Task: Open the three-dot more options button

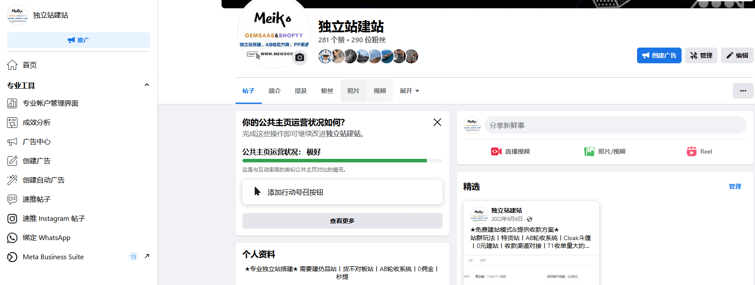Action: (743, 91)
